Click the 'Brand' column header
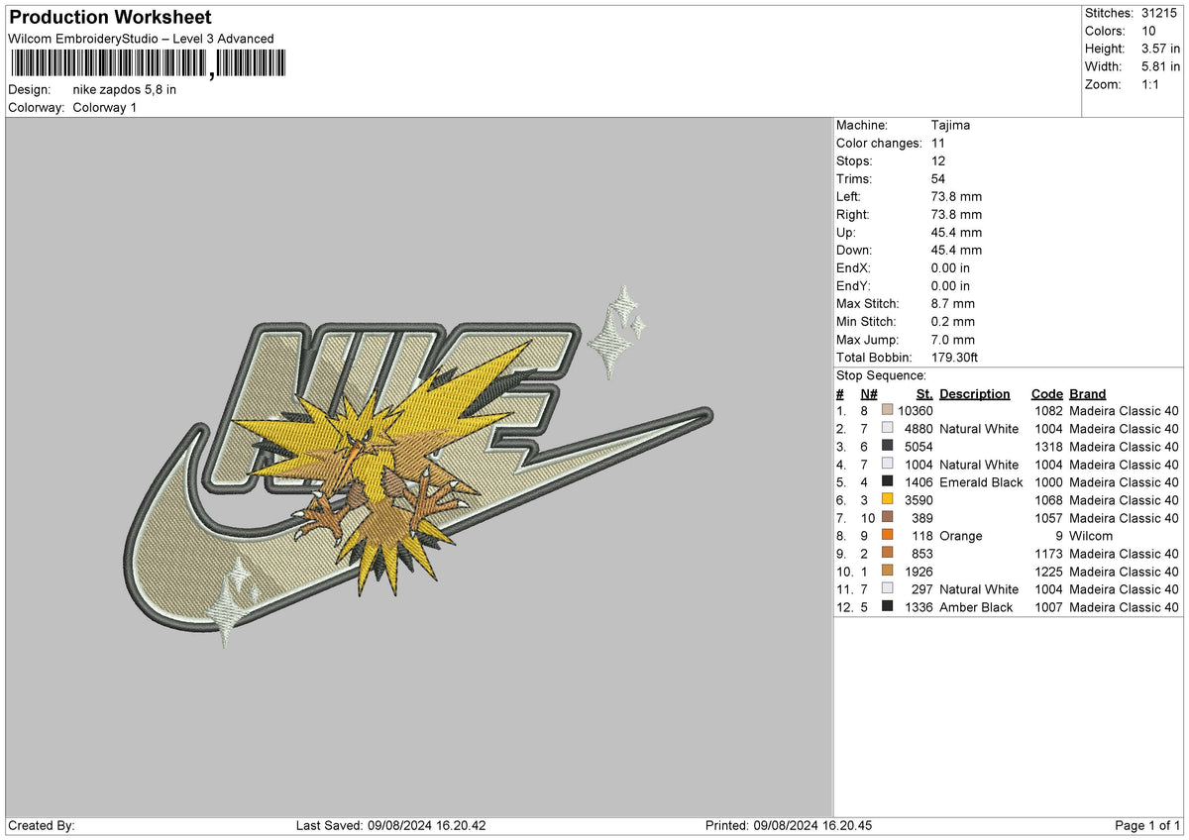Screen dimensions: 1189x840 pos(1088,393)
